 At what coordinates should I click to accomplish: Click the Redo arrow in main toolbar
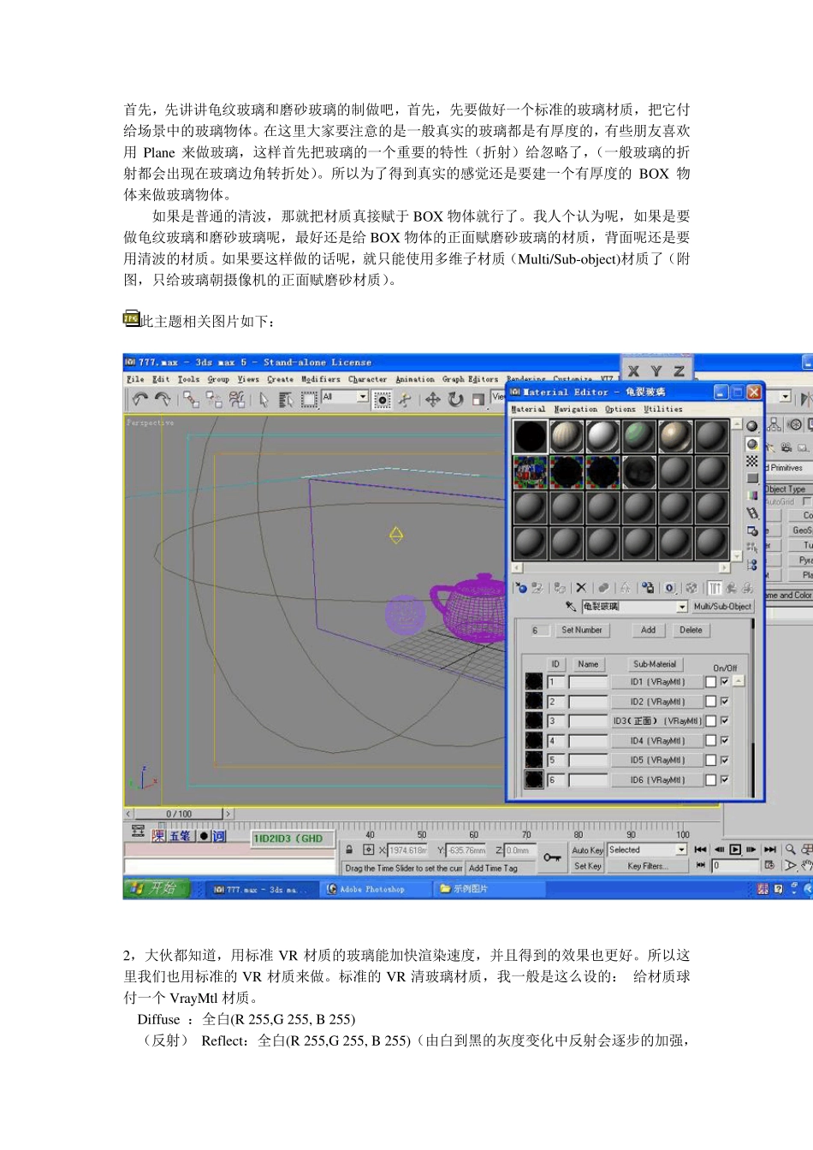(x=163, y=399)
